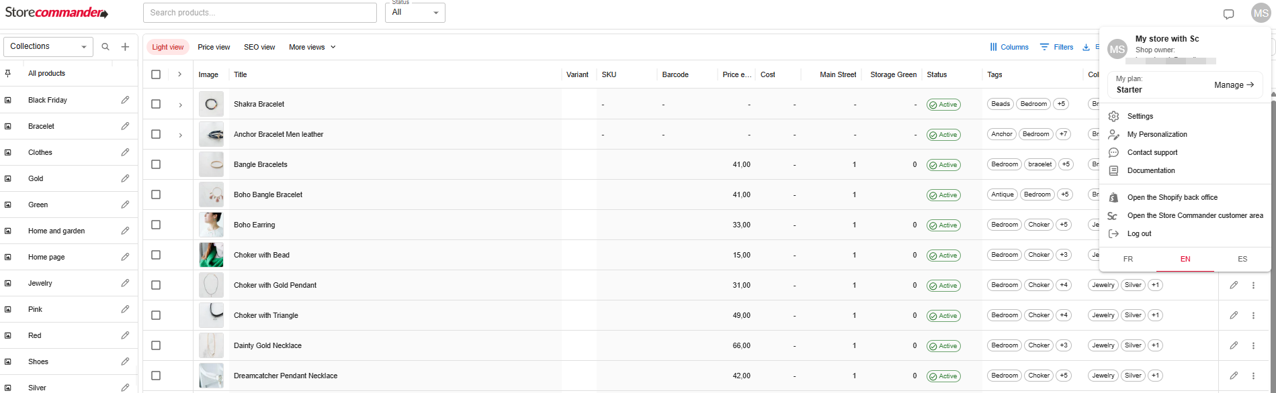This screenshot has width=1276, height=393.
Task: Click the plus icon to add collection
Action: [x=125, y=47]
